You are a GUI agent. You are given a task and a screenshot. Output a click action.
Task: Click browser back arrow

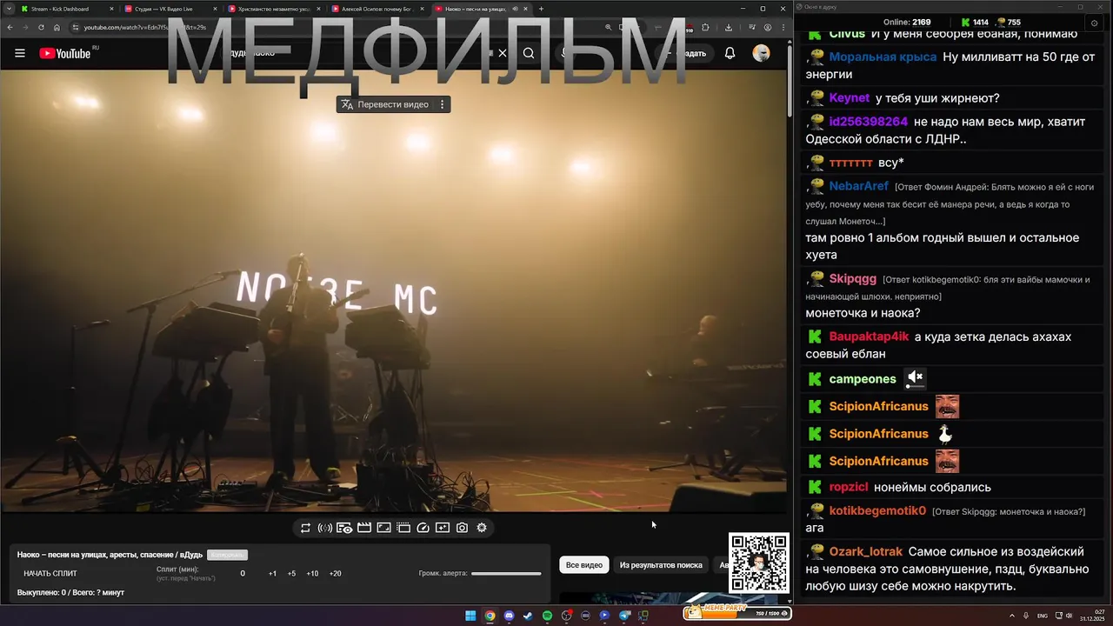pyautogui.click(x=10, y=27)
